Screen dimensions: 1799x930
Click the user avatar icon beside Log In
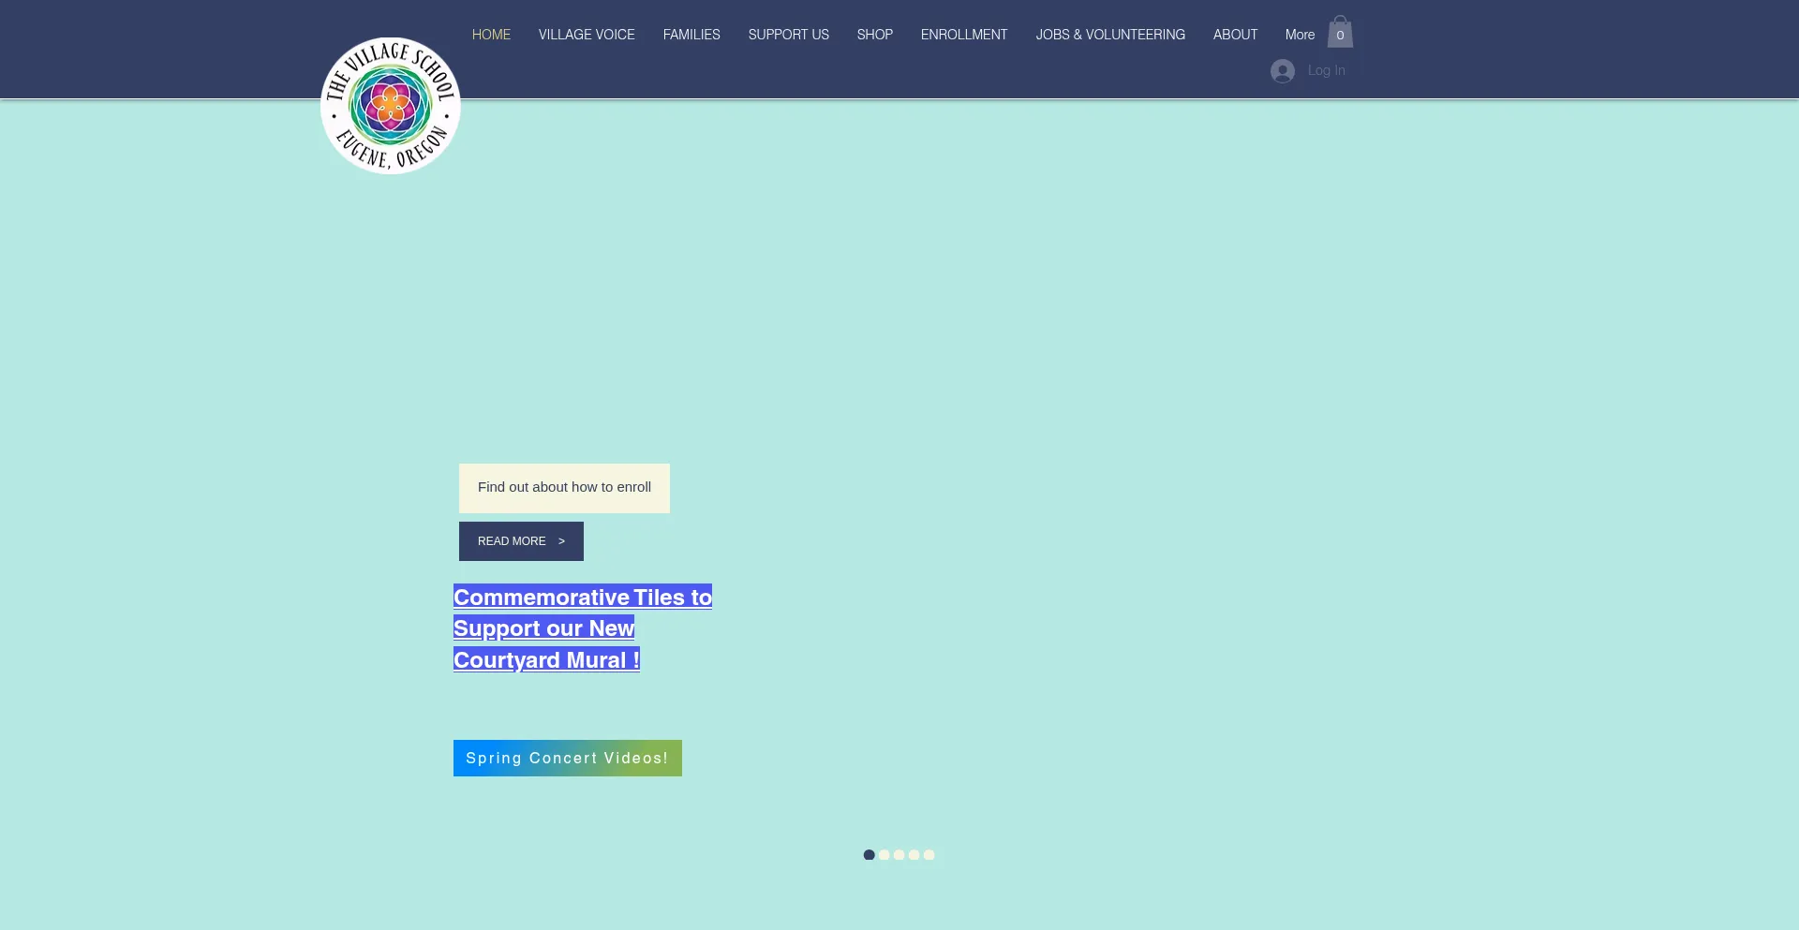click(x=1283, y=71)
